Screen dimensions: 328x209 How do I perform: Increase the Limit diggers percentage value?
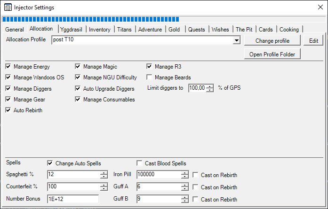[x=209, y=86]
